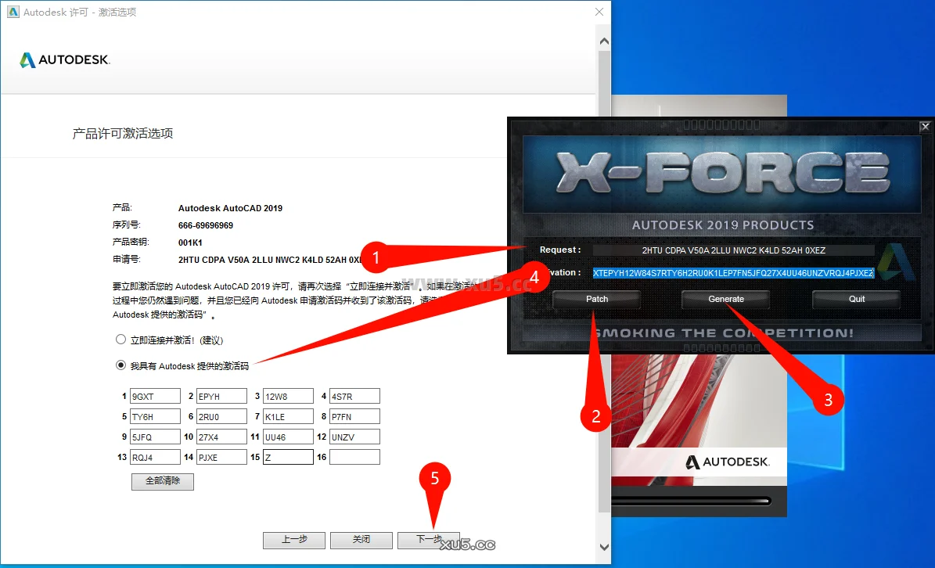Image resolution: width=935 pixels, height=568 pixels.
Task: Click the Autodesk icon in the title bar
Action: pos(13,13)
